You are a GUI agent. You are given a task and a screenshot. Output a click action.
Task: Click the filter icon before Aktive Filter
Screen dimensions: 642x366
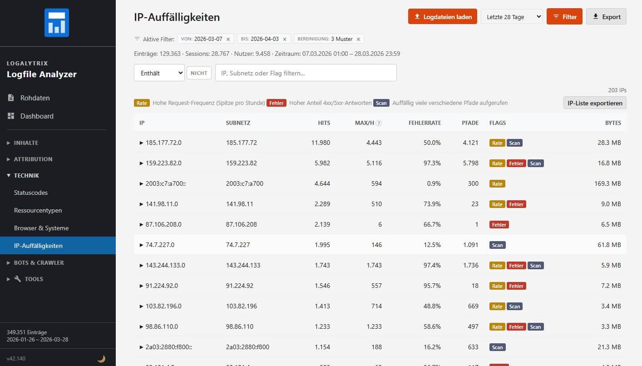(137, 39)
